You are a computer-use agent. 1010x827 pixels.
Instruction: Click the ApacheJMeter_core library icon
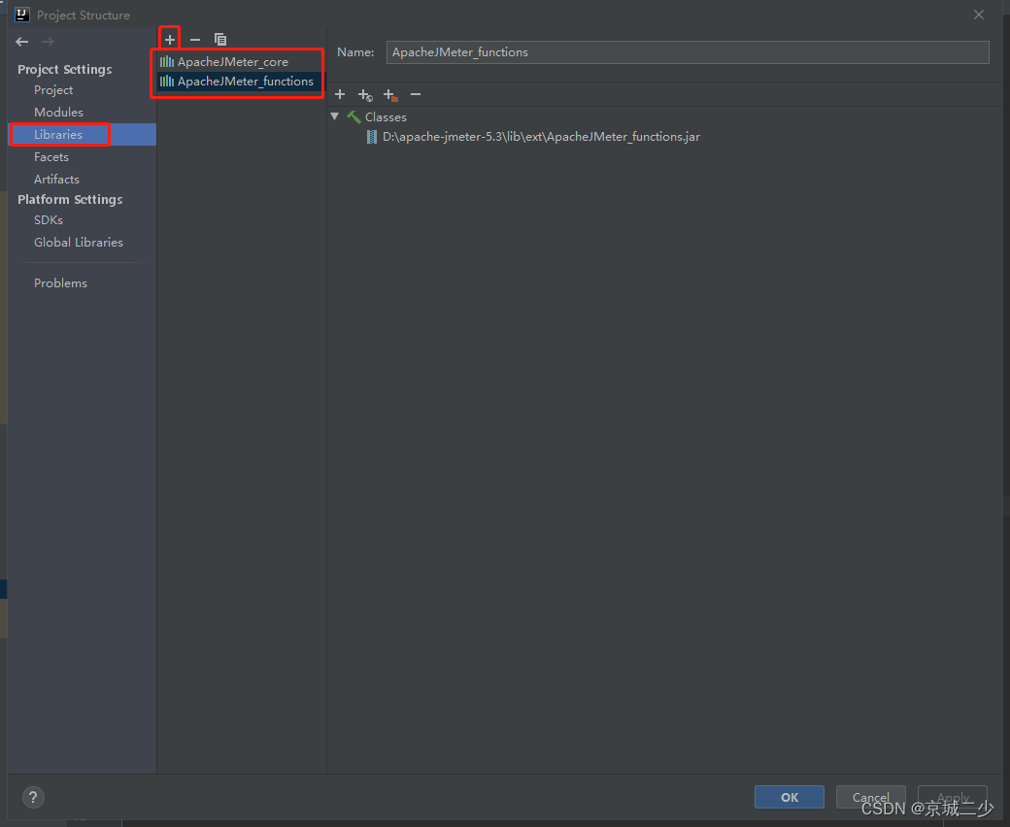point(167,62)
